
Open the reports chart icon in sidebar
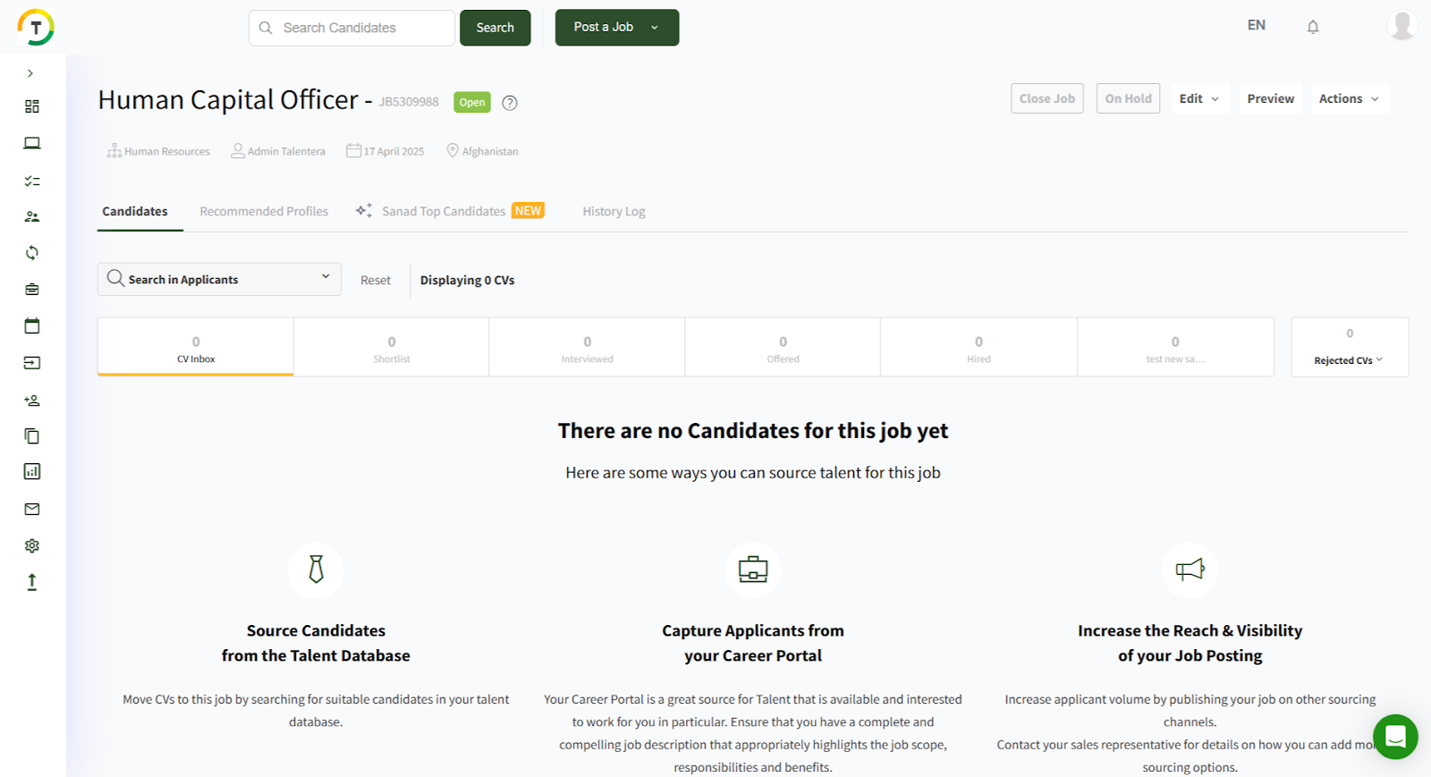tap(32, 472)
